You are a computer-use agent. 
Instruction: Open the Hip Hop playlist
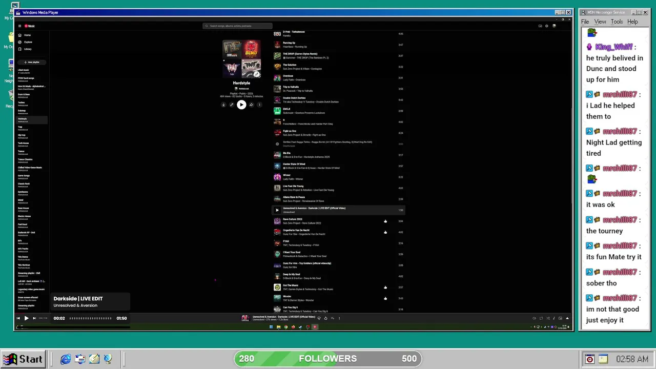(x=32, y=136)
